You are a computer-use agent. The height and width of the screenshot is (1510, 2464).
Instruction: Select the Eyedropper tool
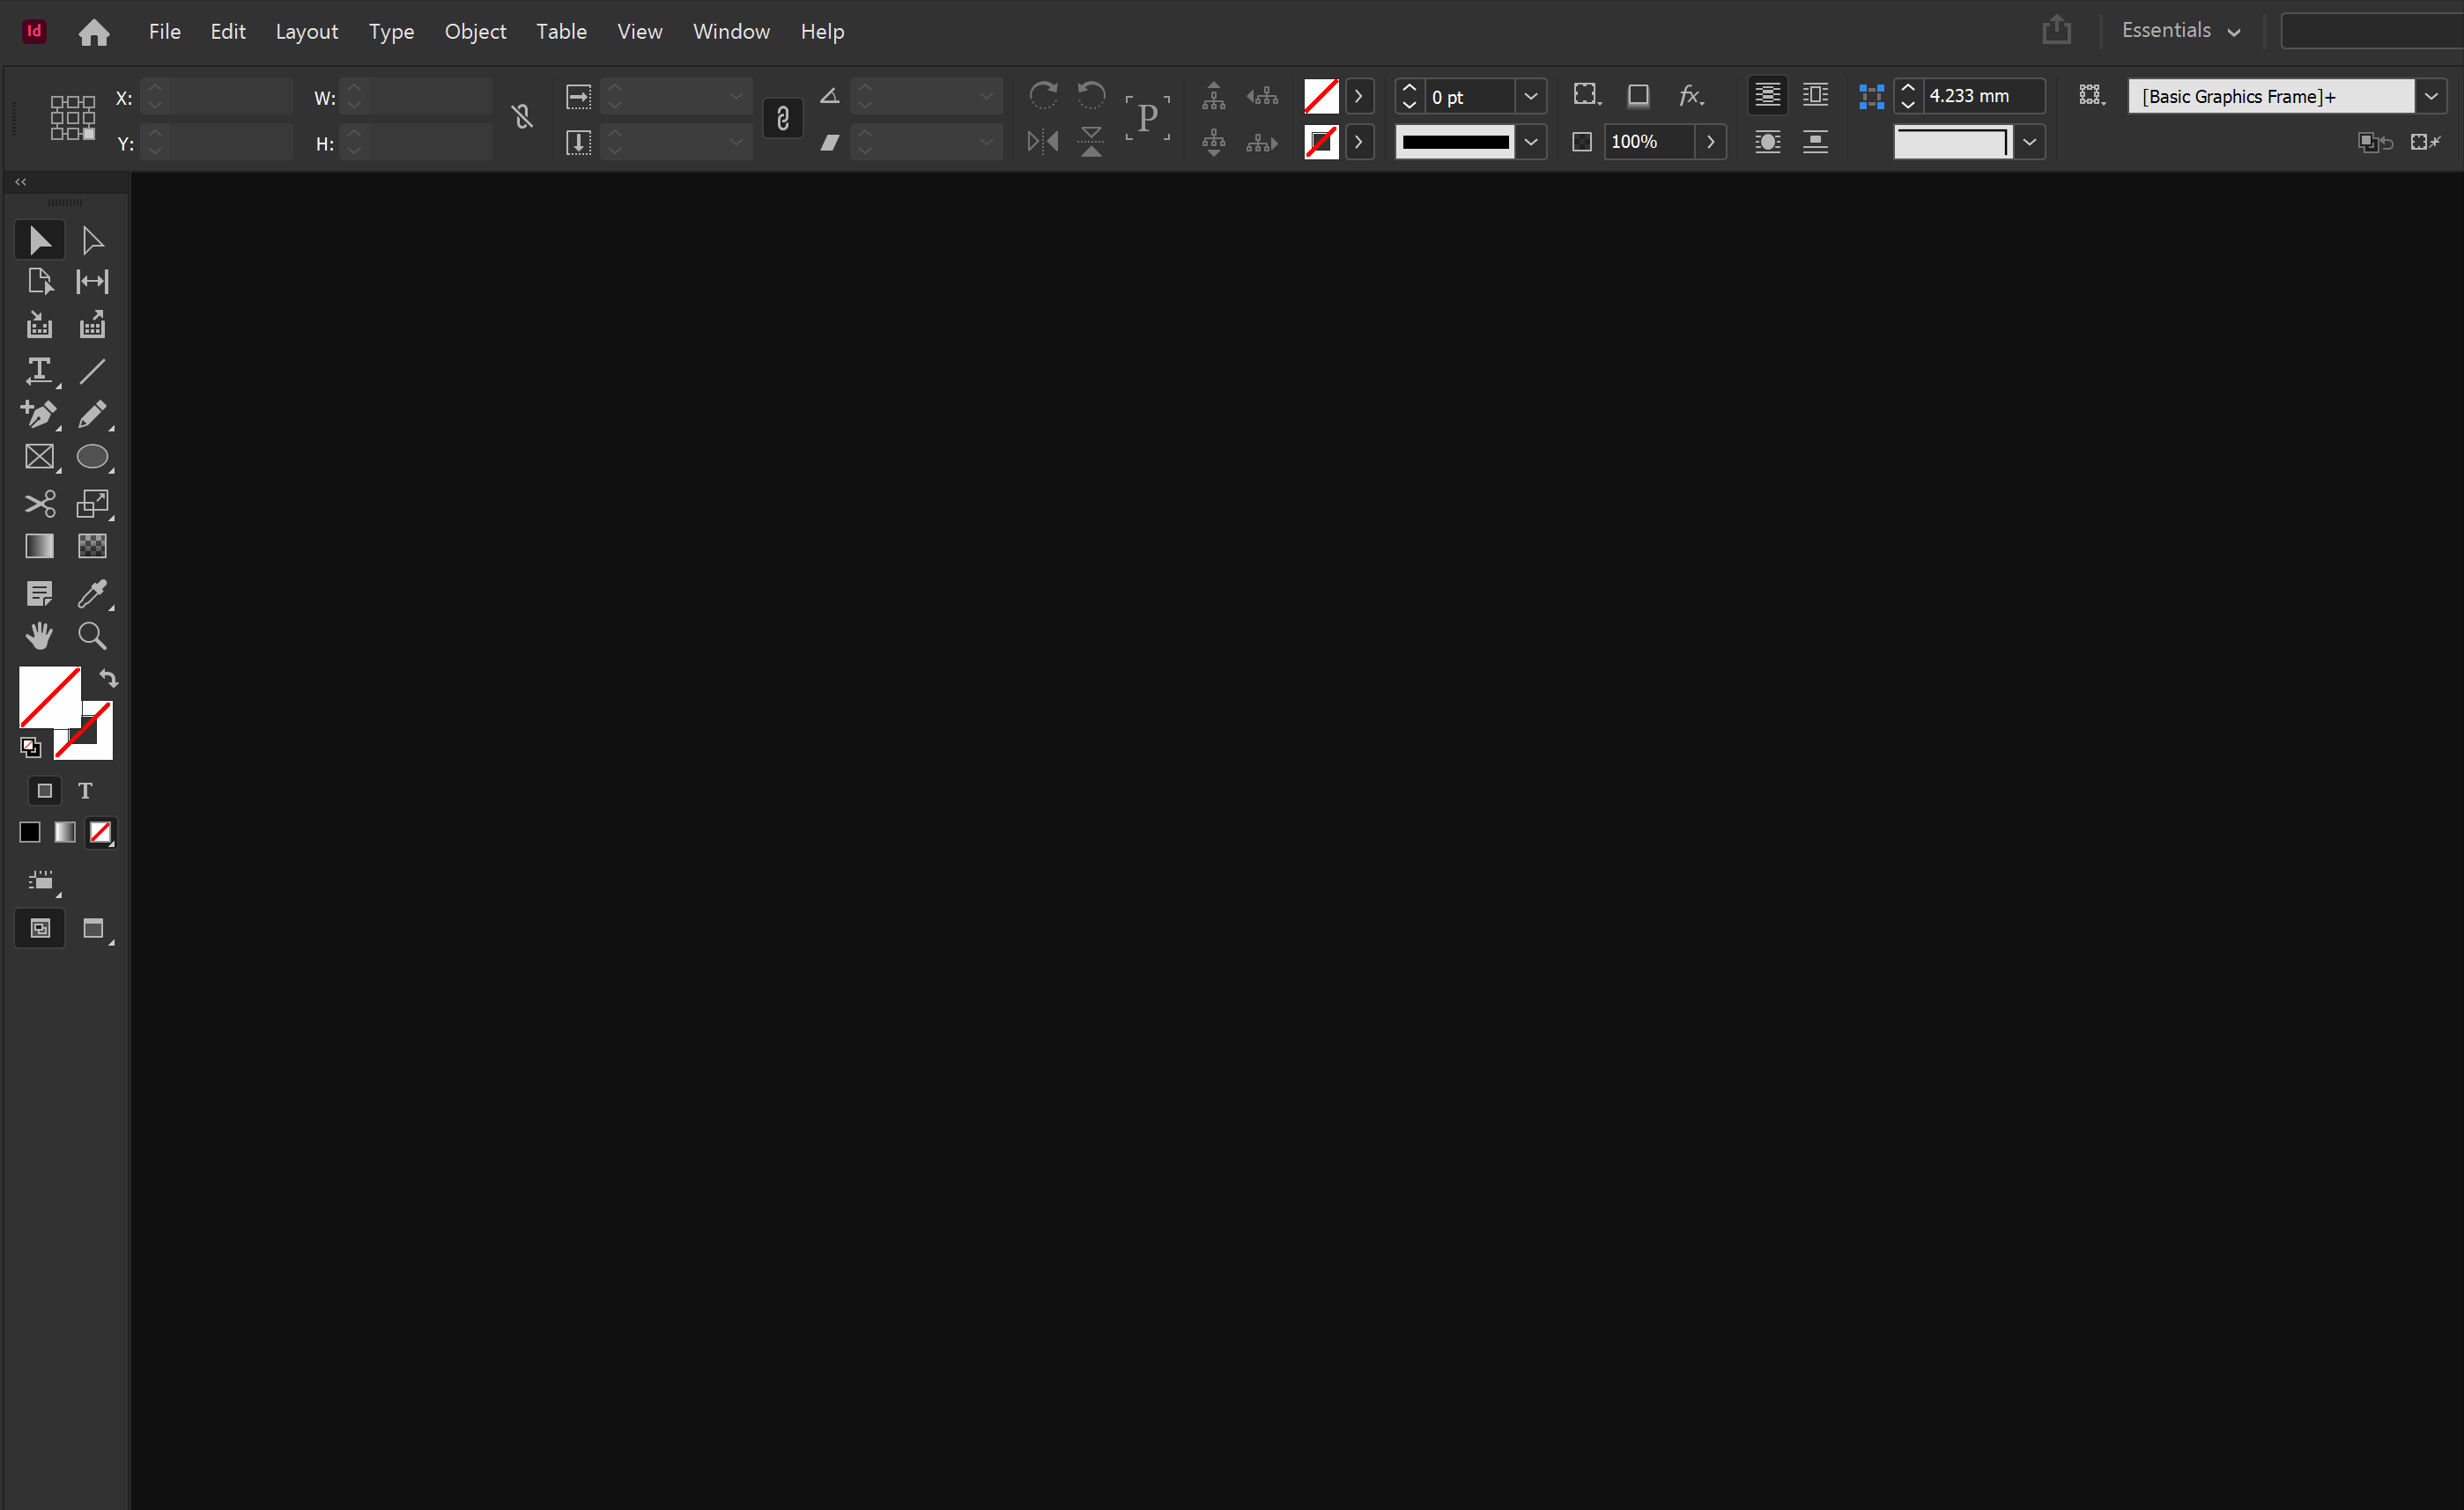pyautogui.click(x=92, y=593)
